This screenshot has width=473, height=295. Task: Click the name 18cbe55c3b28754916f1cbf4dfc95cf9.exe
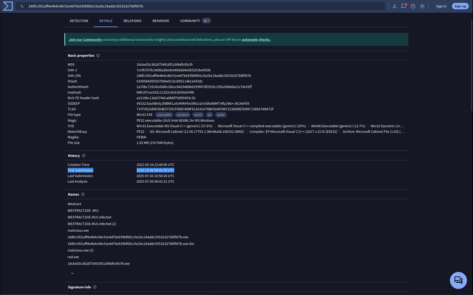[99, 263]
